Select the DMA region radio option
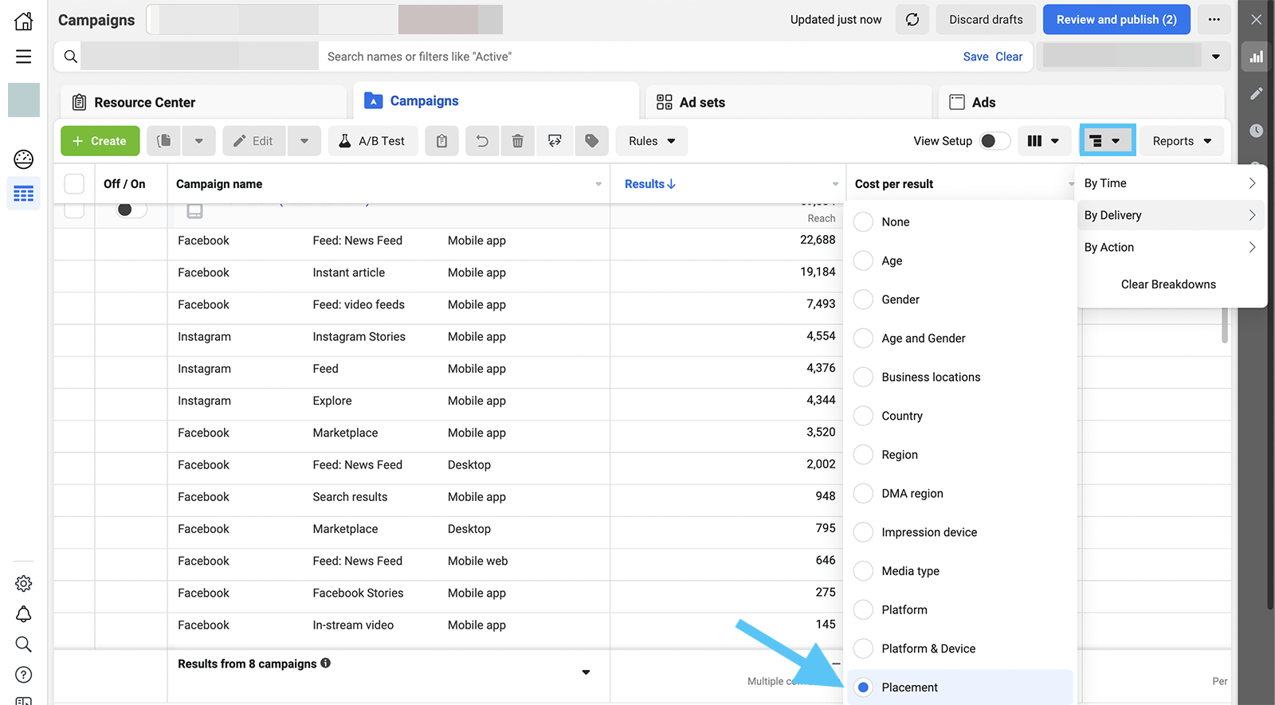 click(863, 493)
